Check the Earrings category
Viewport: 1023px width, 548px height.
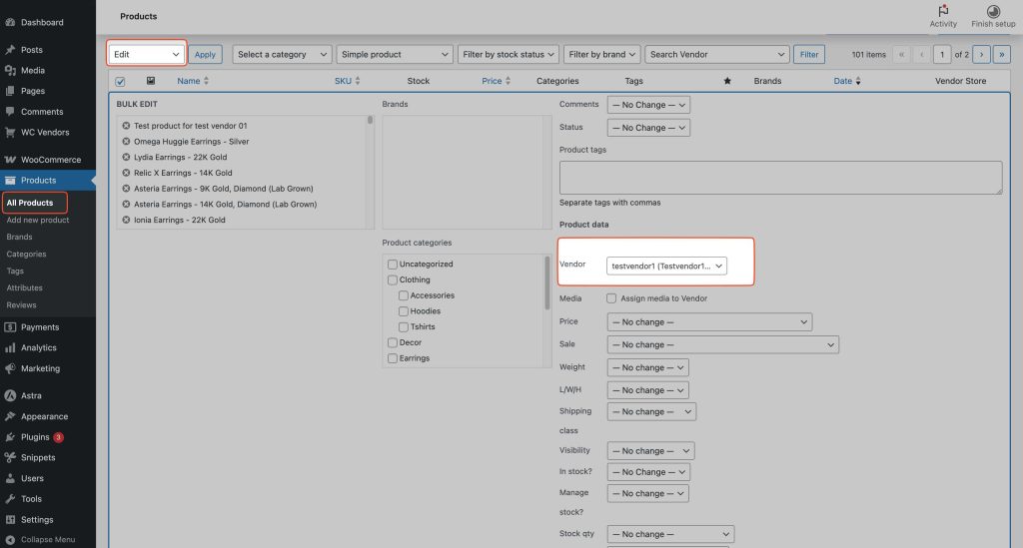point(392,357)
